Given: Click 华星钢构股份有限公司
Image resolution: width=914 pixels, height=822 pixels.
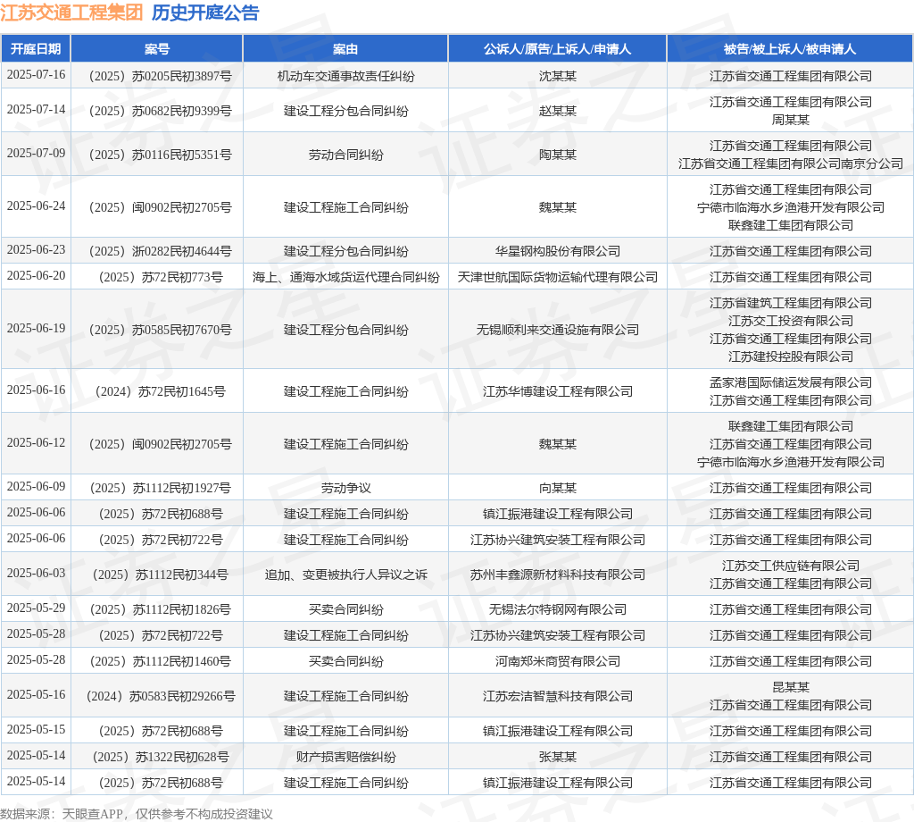Looking at the screenshot, I should click(557, 251).
